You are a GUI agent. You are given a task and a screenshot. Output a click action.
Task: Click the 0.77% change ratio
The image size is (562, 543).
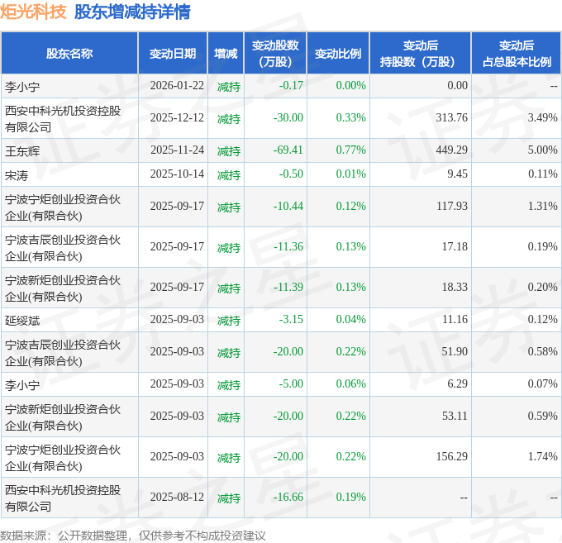[x=351, y=150]
